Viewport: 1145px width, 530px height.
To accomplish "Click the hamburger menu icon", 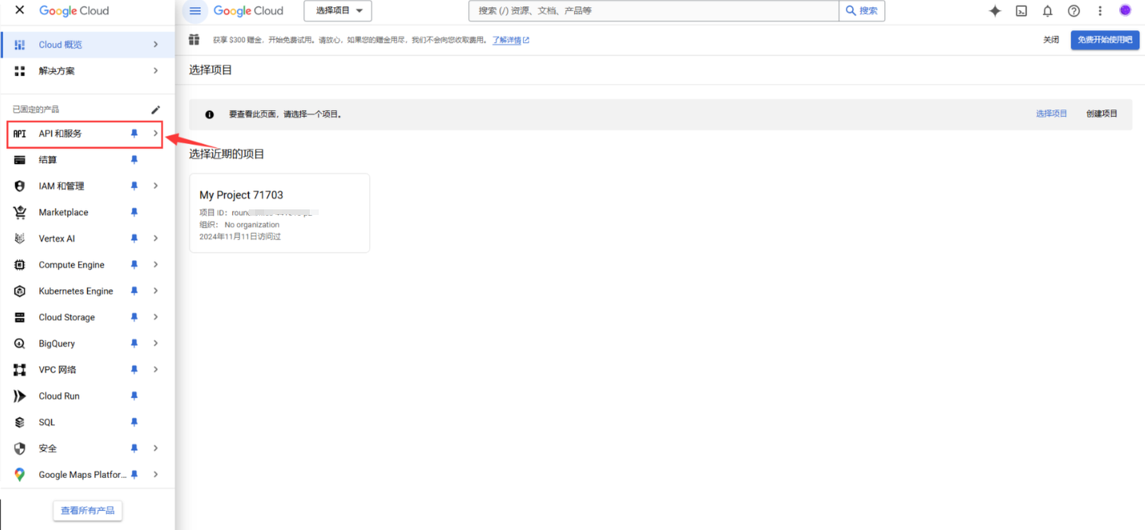I will 195,11.
